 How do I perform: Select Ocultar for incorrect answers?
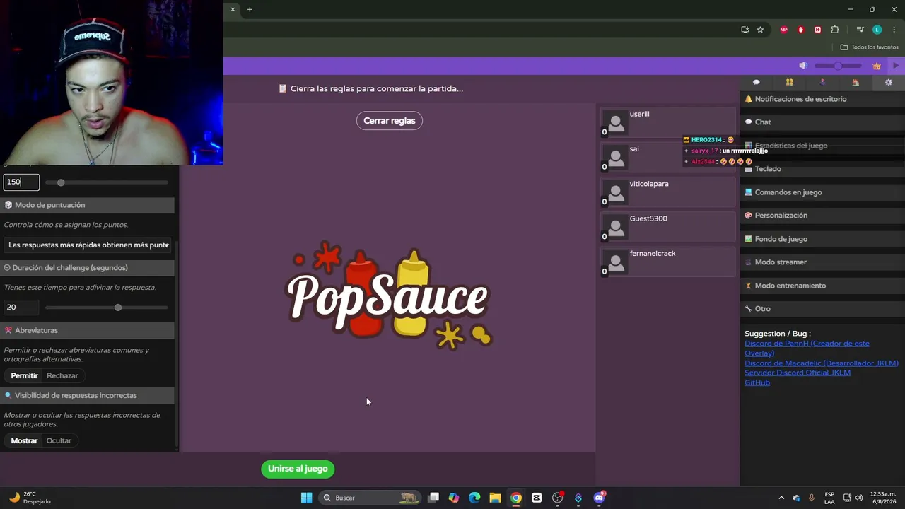pos(59,440)
